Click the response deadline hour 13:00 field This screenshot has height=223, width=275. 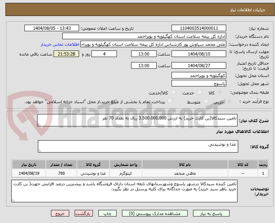144,54
